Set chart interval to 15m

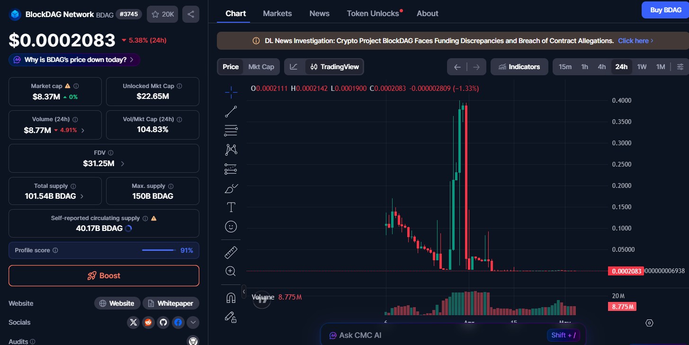(x=565, y=67)
